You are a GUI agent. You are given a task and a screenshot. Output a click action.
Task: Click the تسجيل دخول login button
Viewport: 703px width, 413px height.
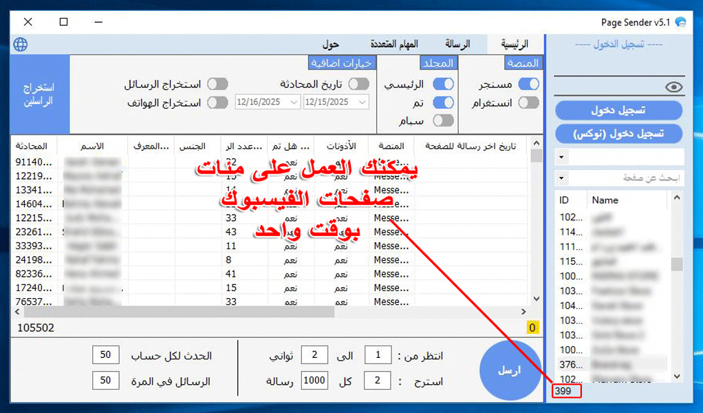point(618,110)
